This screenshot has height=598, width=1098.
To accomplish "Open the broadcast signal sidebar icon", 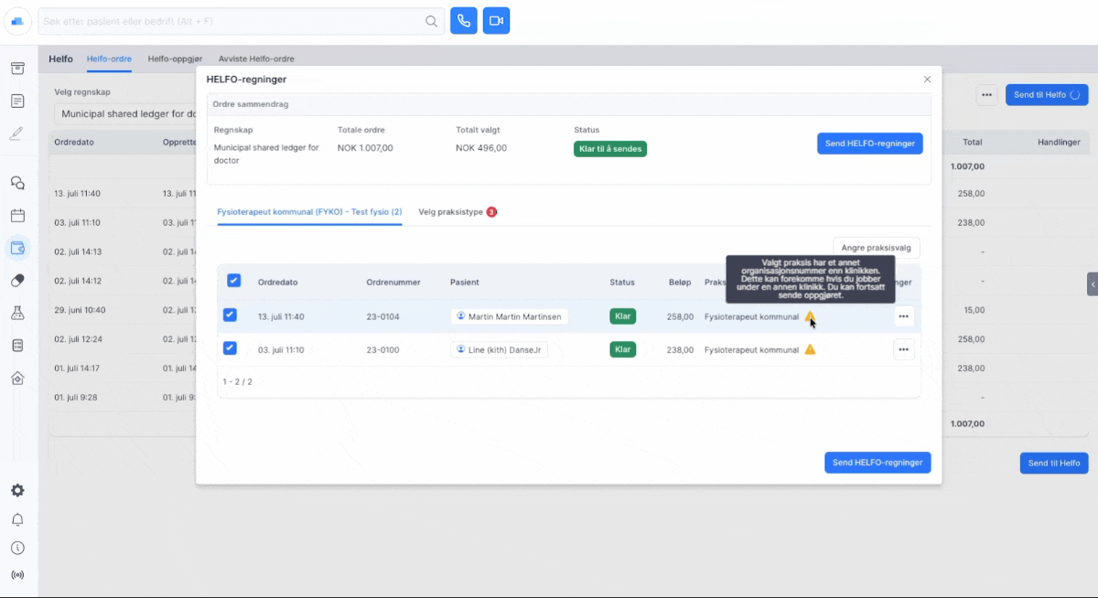I will 17,575.
